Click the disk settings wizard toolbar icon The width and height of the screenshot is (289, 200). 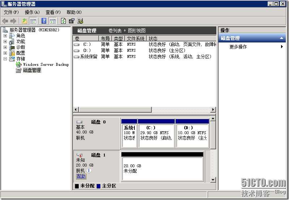(80, 21)
